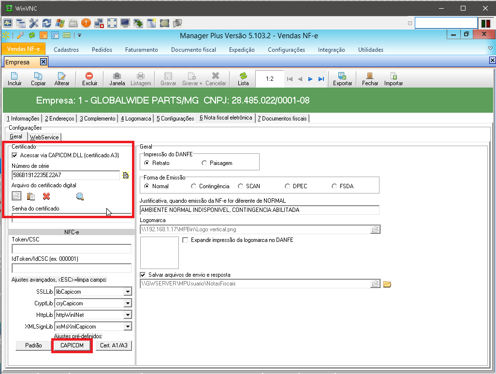Image resolution: width=496 pixels, height=374 pixels.
Task: Select the Paisagem radio button
Action: [x=204, y=163]
